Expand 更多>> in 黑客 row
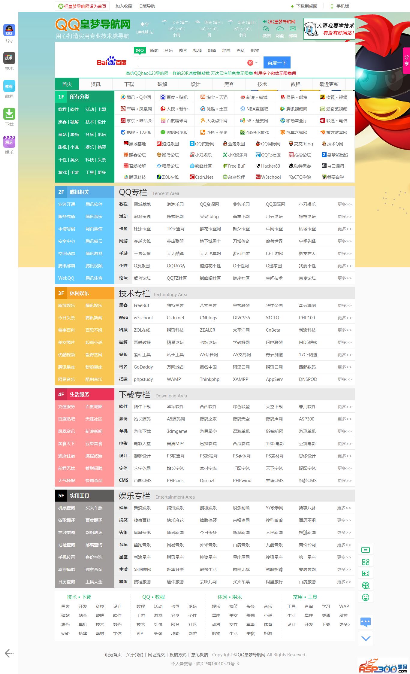Screen dimensions: 410x674 pyautogui.click(x=344, y=305)
